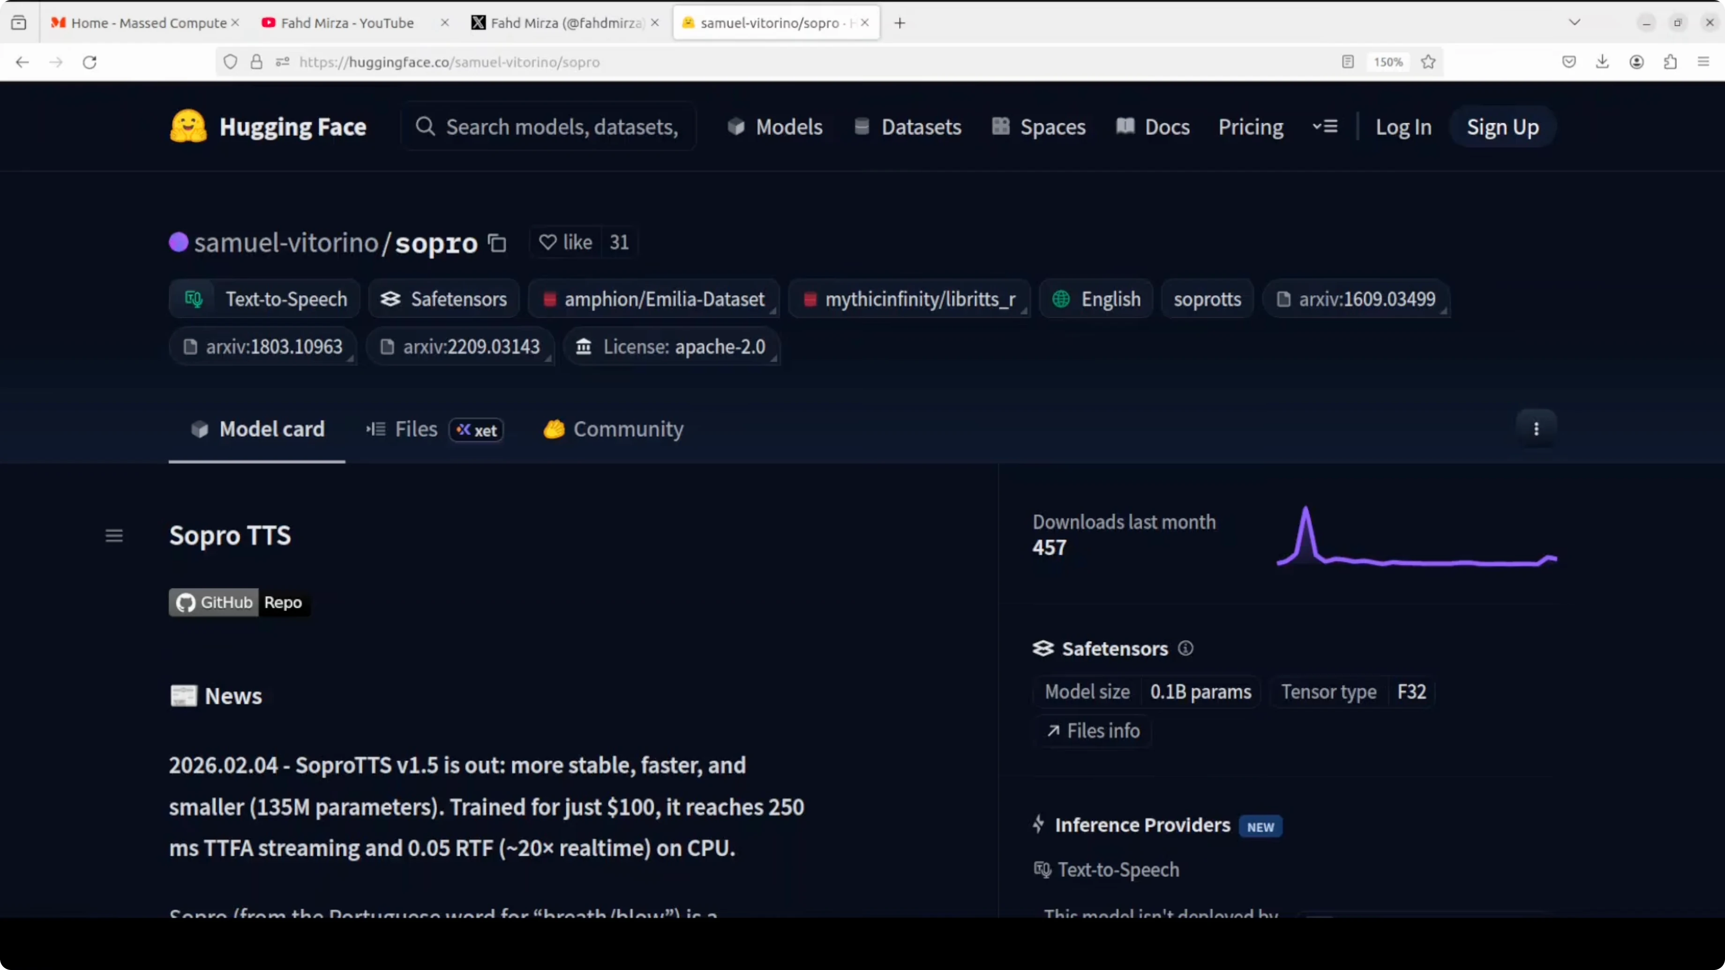Expand the list all tabs chevron
Image resolution: width=1725 pixels, height=970 pixels.
click(x=1575, y=23)
